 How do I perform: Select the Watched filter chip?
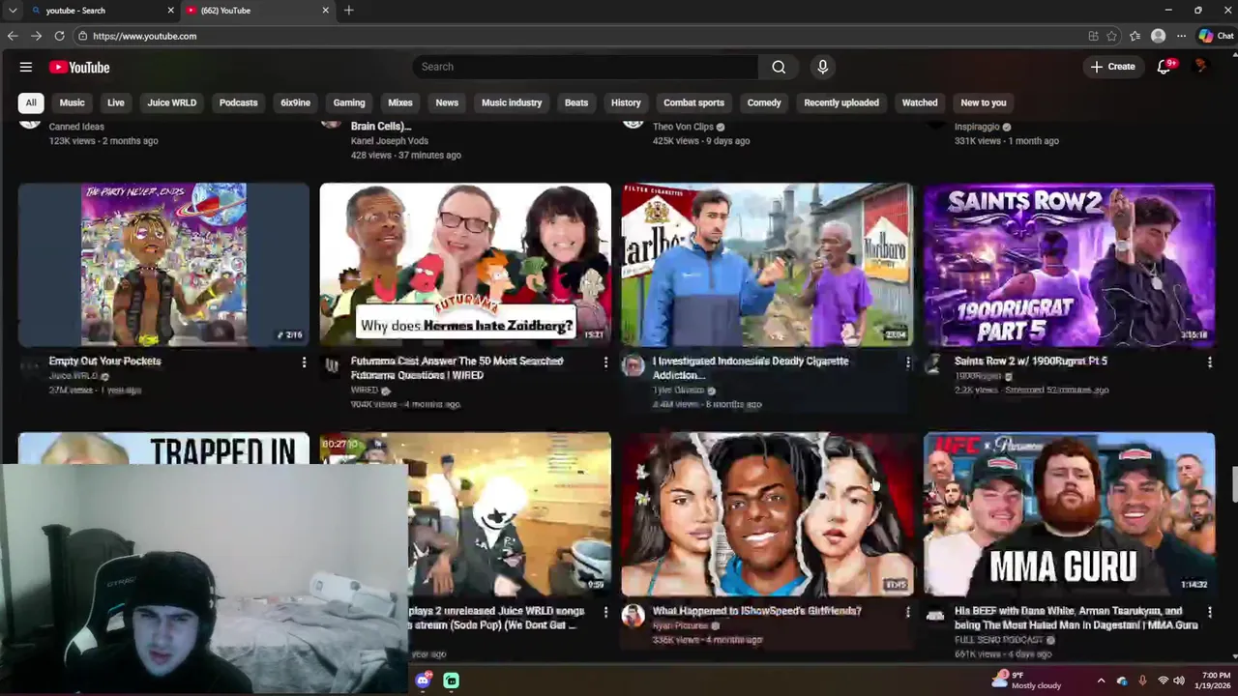[x=920, y=102]
